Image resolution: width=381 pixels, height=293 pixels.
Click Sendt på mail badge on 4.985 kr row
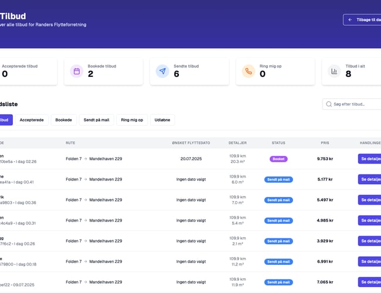(x=278, y=220)
